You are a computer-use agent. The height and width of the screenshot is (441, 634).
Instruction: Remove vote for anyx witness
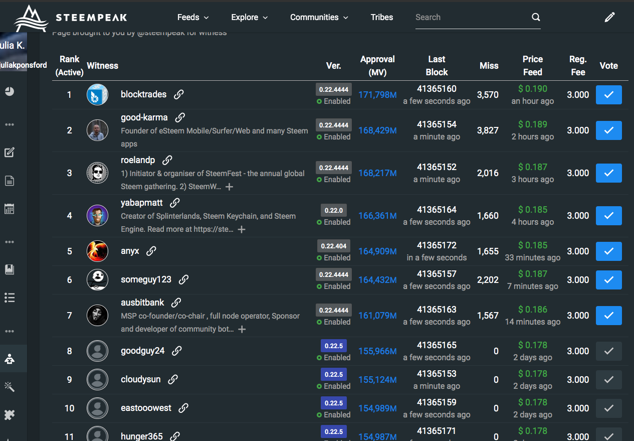609,251
